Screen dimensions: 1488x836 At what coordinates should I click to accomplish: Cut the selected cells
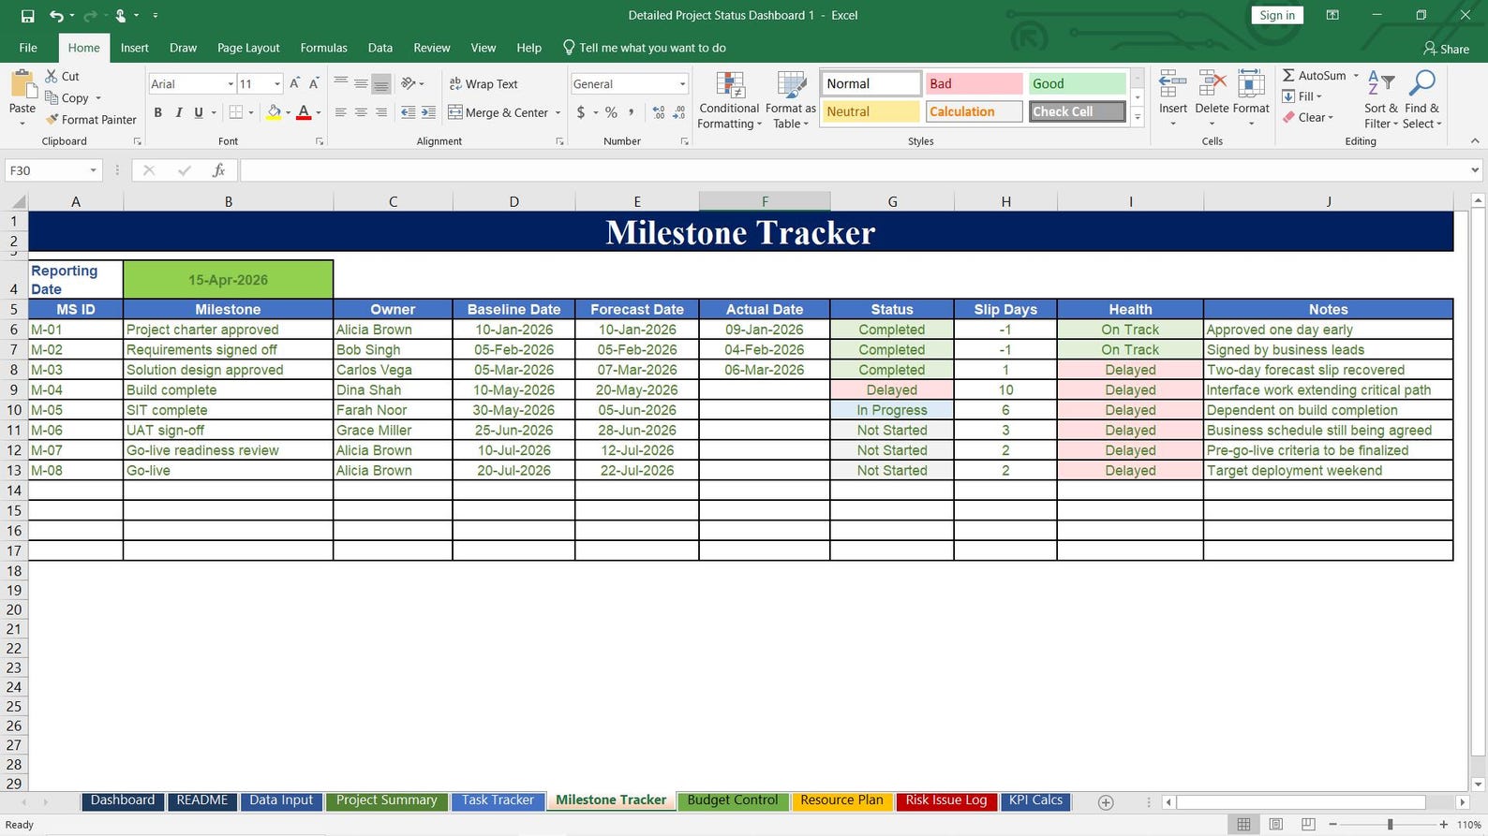tap(62, 77)
